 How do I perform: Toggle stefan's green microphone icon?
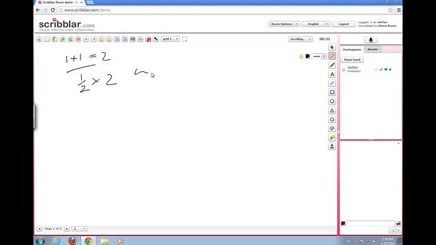coord(390,69)
